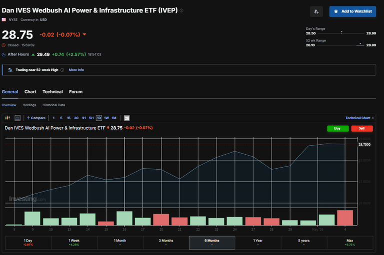Viewport: 384px width, 255px height.
Task: Set chart interval to 1 minute
Action: 53,118
